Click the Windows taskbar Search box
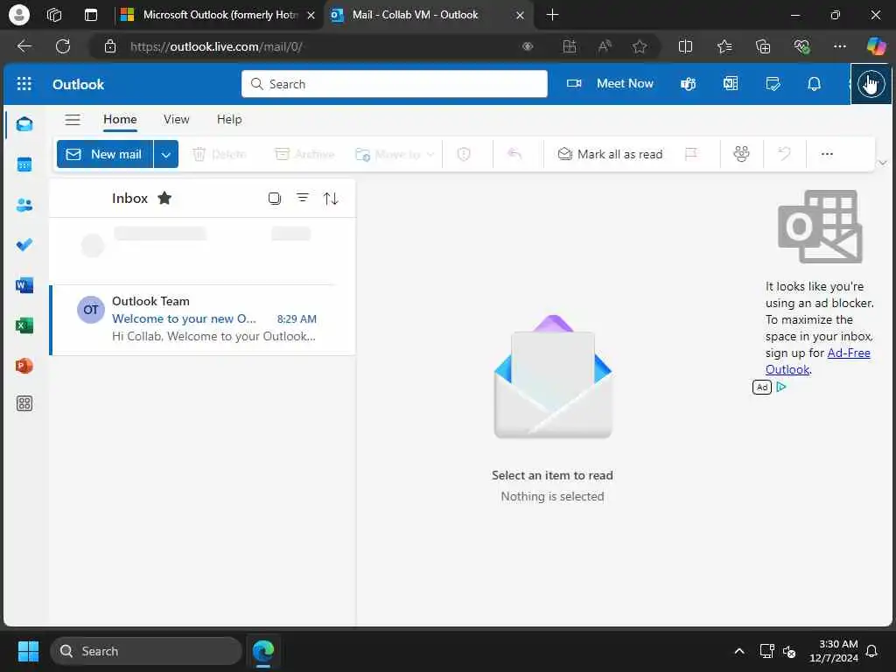 tap(146, 651)
